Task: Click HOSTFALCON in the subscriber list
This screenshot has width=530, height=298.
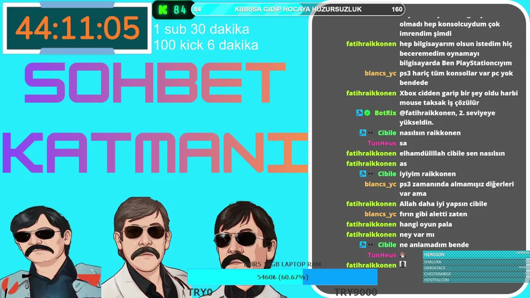Action: [436, 280]
